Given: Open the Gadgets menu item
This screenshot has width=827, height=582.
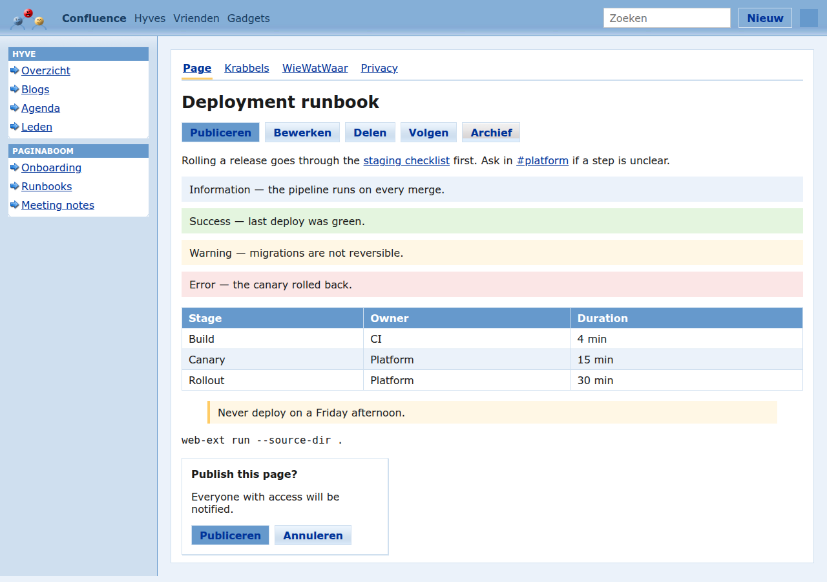Looking at the screenshot, I should tap(249, 18).
